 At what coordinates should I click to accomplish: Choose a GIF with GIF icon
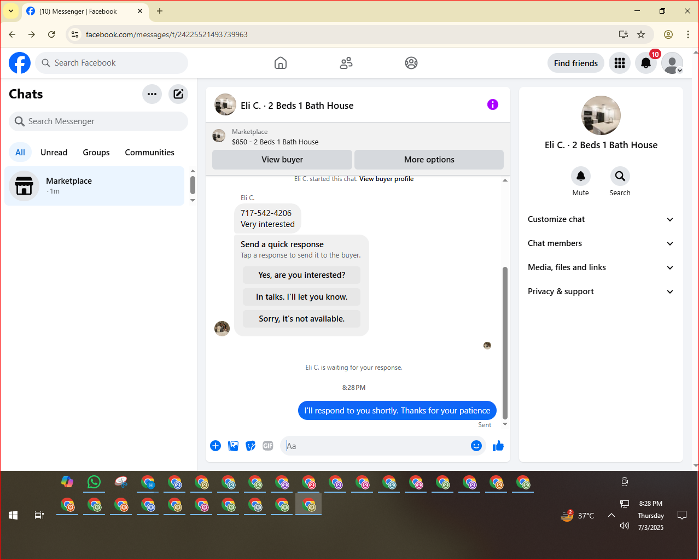tap(268, 446)
